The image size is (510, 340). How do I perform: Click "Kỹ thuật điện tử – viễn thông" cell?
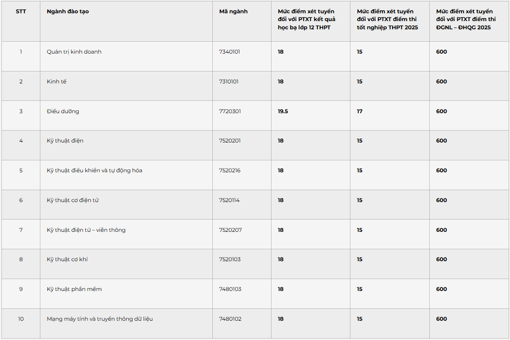coord(86,230)
